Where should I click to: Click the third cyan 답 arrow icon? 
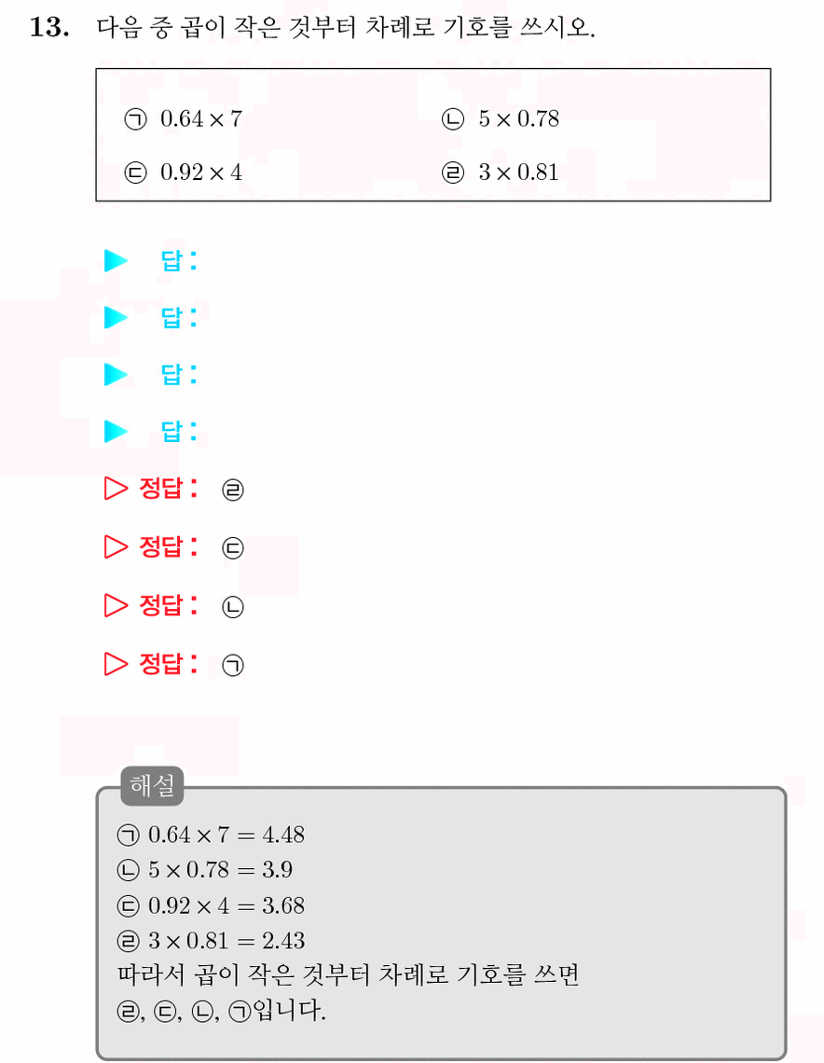coord(116,374)
